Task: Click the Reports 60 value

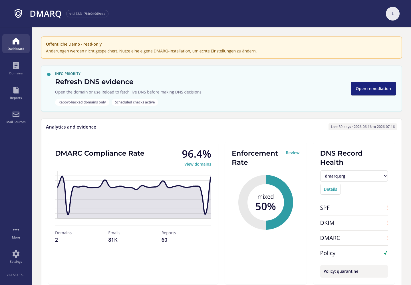Action: pos(164,240)
